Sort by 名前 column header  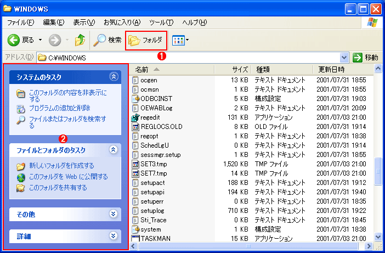click(172, 70)
